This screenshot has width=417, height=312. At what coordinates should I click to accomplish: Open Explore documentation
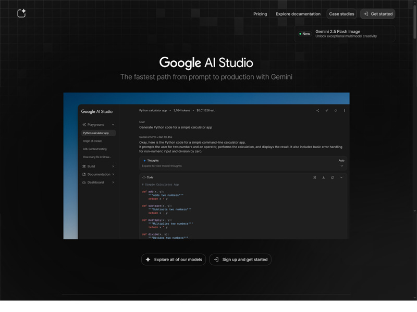point(298,14)
